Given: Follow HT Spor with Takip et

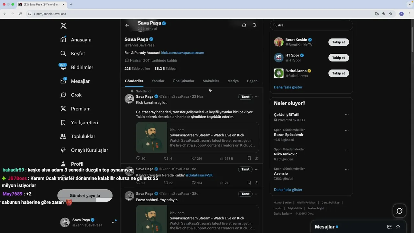Looking at the screenshot, I should click(339, 58).
